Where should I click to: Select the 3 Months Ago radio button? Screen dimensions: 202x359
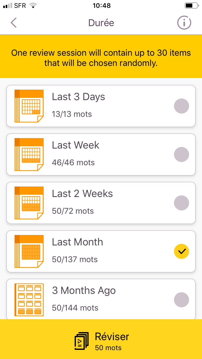point(182,300)
